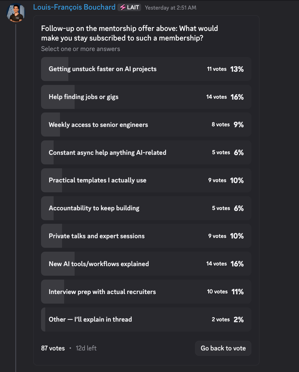Select New AI tools/workflows explained option
This screenshot has width=299, height=372.
click(146, 264)
